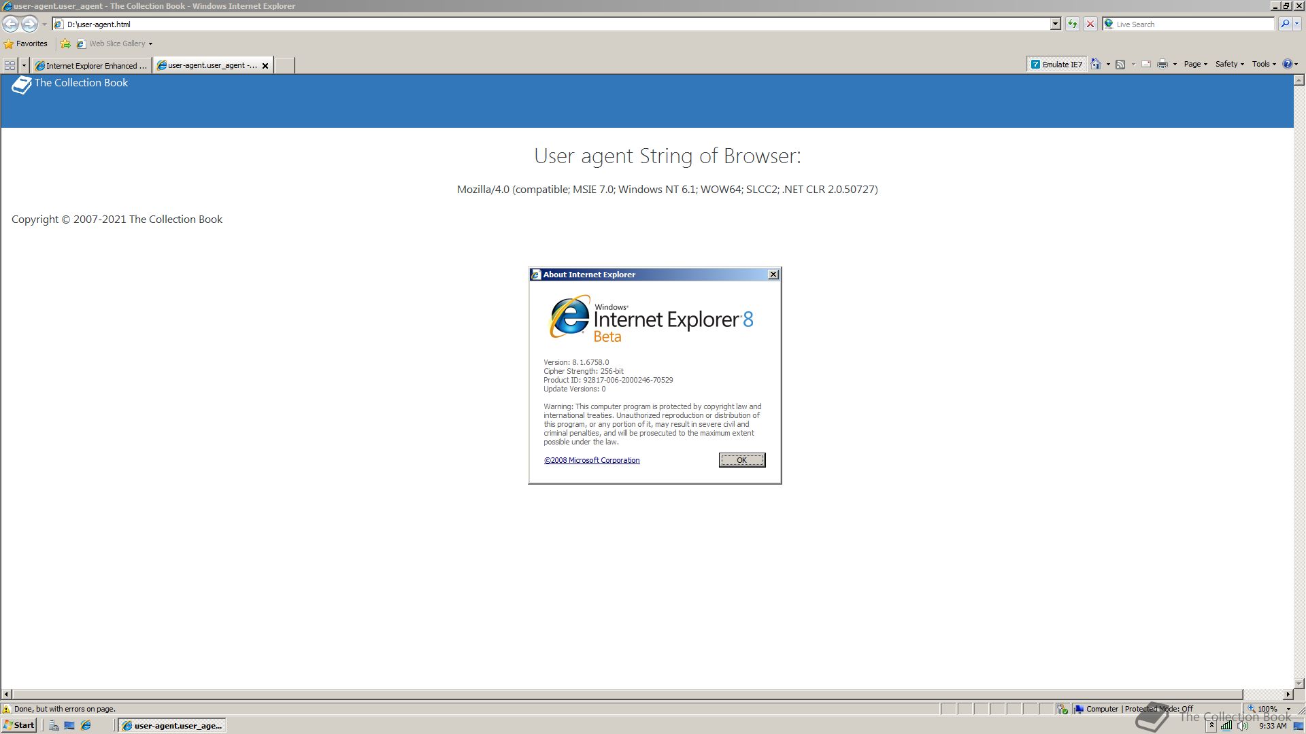Expand the Print options dropdown arrow
This screenshot has width=1306, height=734.
1175,64
